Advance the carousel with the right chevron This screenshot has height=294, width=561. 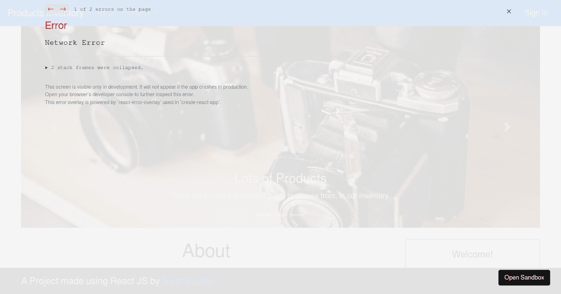tap(507, 127)
